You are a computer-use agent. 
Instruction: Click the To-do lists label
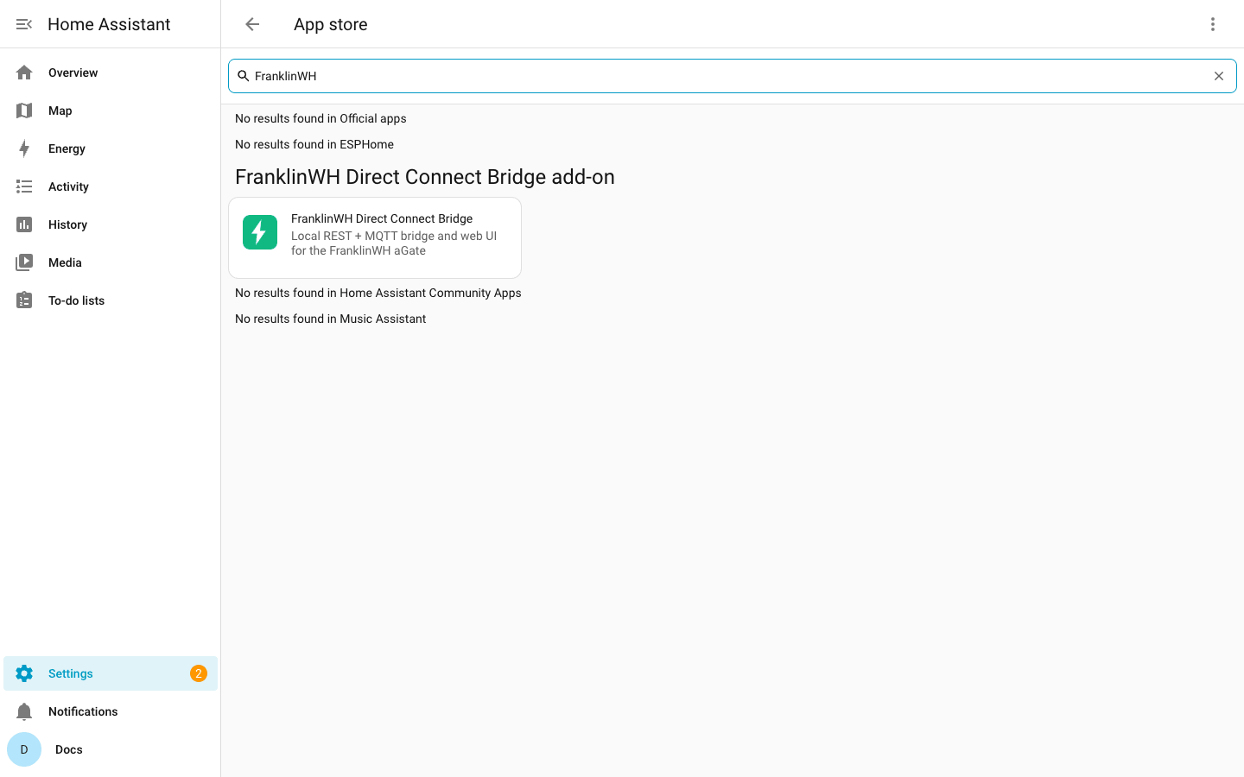click(76, 300)
